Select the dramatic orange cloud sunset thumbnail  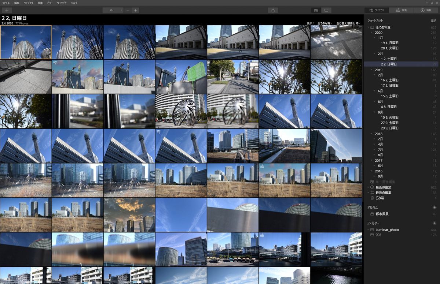coord(129,215)
